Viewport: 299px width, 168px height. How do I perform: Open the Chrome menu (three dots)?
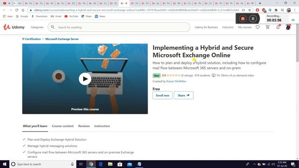295,10
